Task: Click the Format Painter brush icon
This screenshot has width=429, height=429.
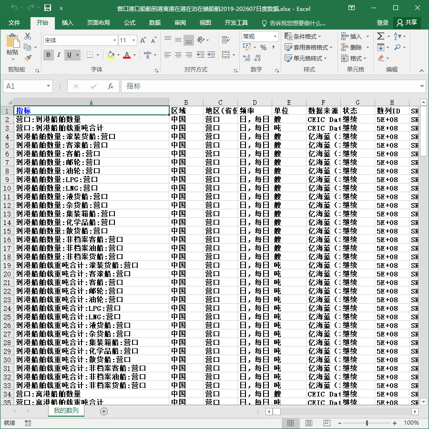Action: click(28, 58)
